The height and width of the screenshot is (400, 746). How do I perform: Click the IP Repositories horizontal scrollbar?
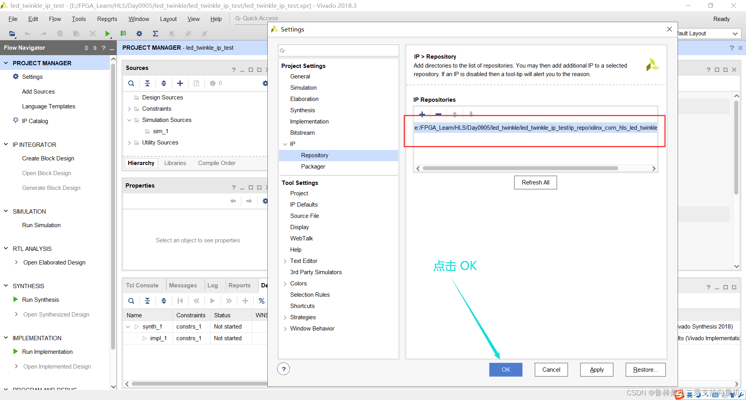[521, 168]
